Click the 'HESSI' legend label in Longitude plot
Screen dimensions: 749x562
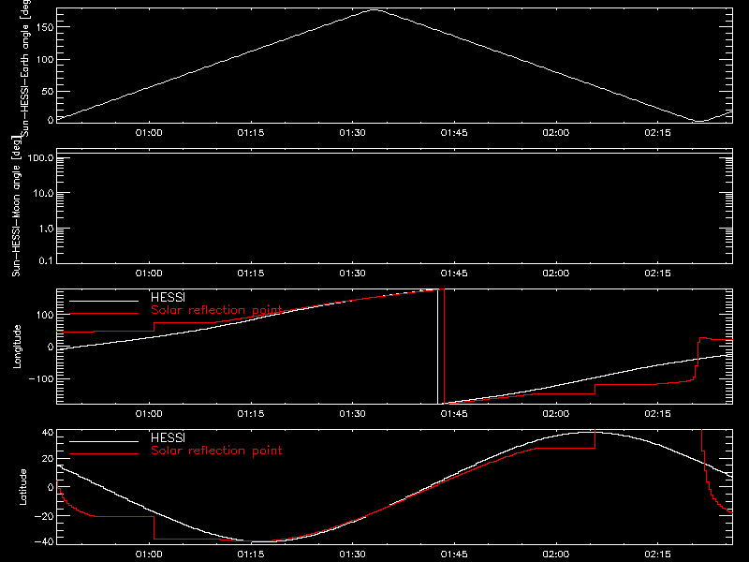pos(168,297)
